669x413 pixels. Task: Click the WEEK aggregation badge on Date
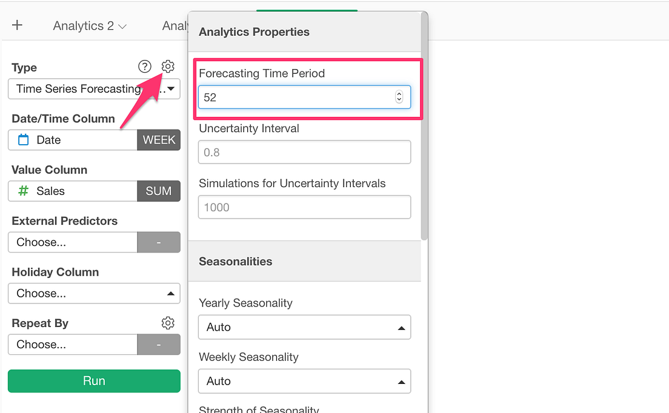tap(159, 139)
